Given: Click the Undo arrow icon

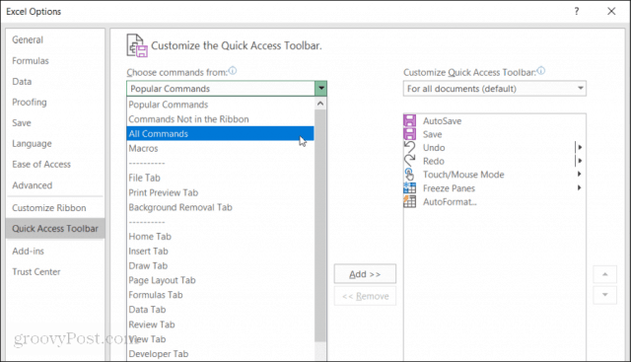Looking at the screenshot, I should click(410, 147).
